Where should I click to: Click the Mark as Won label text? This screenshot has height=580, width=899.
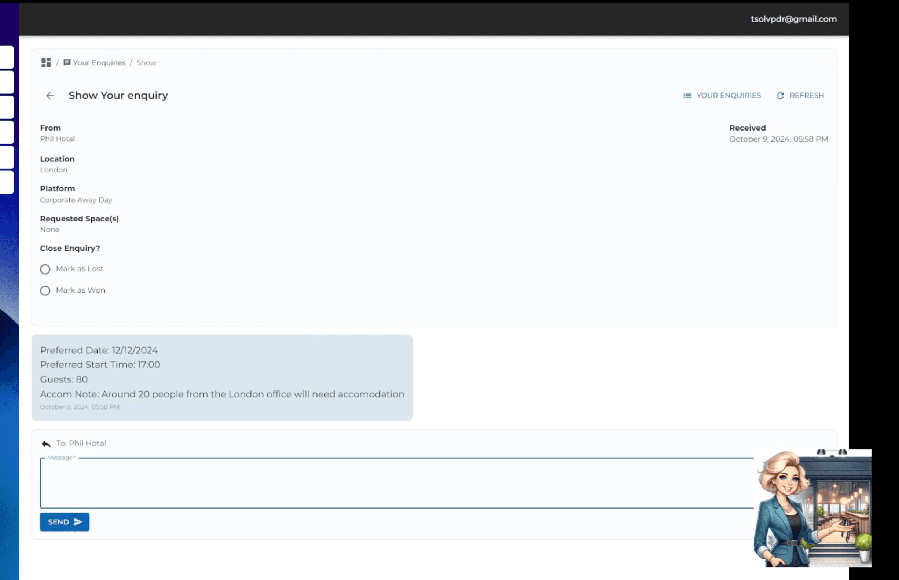[x=81, y=290]
